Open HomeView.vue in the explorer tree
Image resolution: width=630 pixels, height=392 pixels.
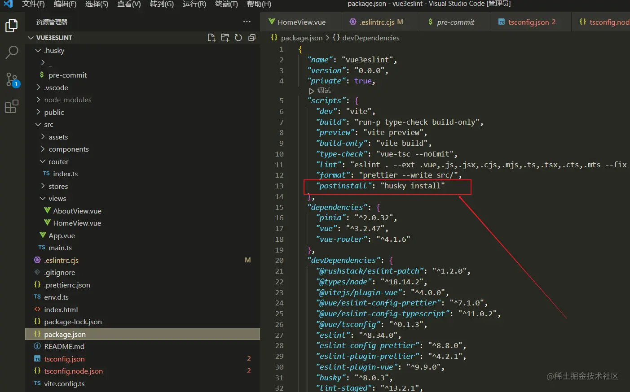142,223
